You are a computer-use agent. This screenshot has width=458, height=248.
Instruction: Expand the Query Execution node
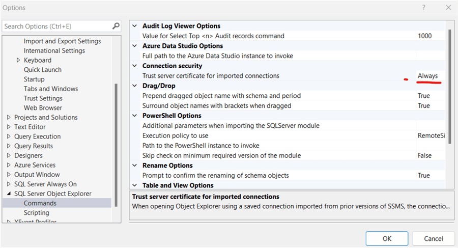point(9,136)
